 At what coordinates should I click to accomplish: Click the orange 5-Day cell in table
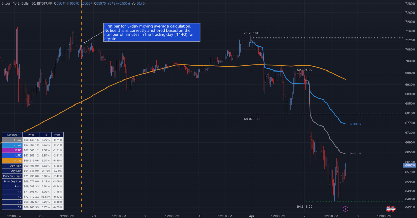[12, 161]
